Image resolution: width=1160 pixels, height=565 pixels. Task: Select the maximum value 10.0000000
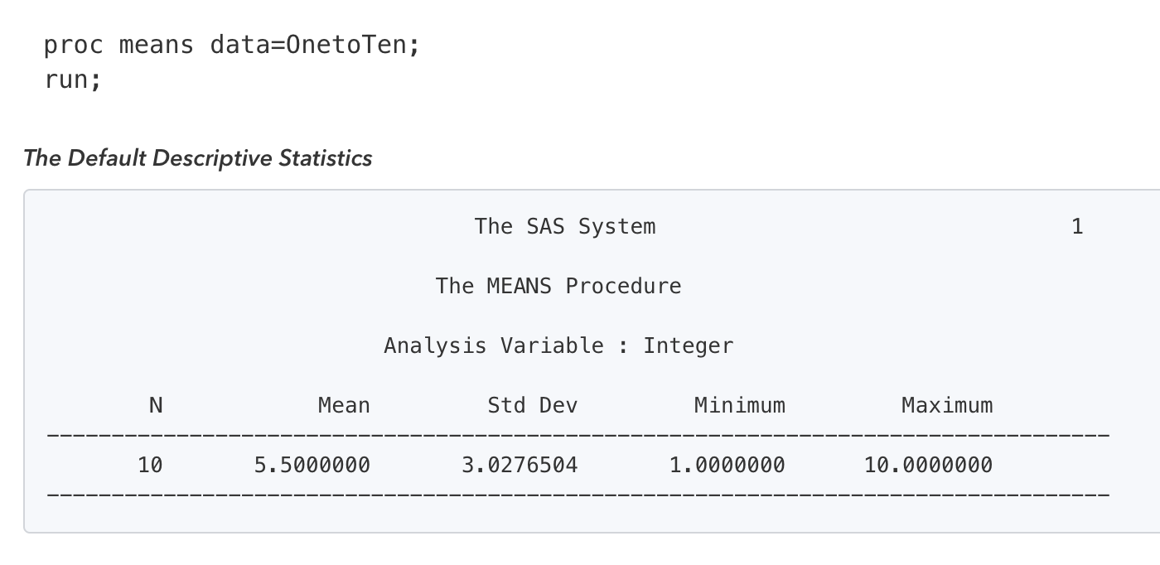[x=928, y=466]
